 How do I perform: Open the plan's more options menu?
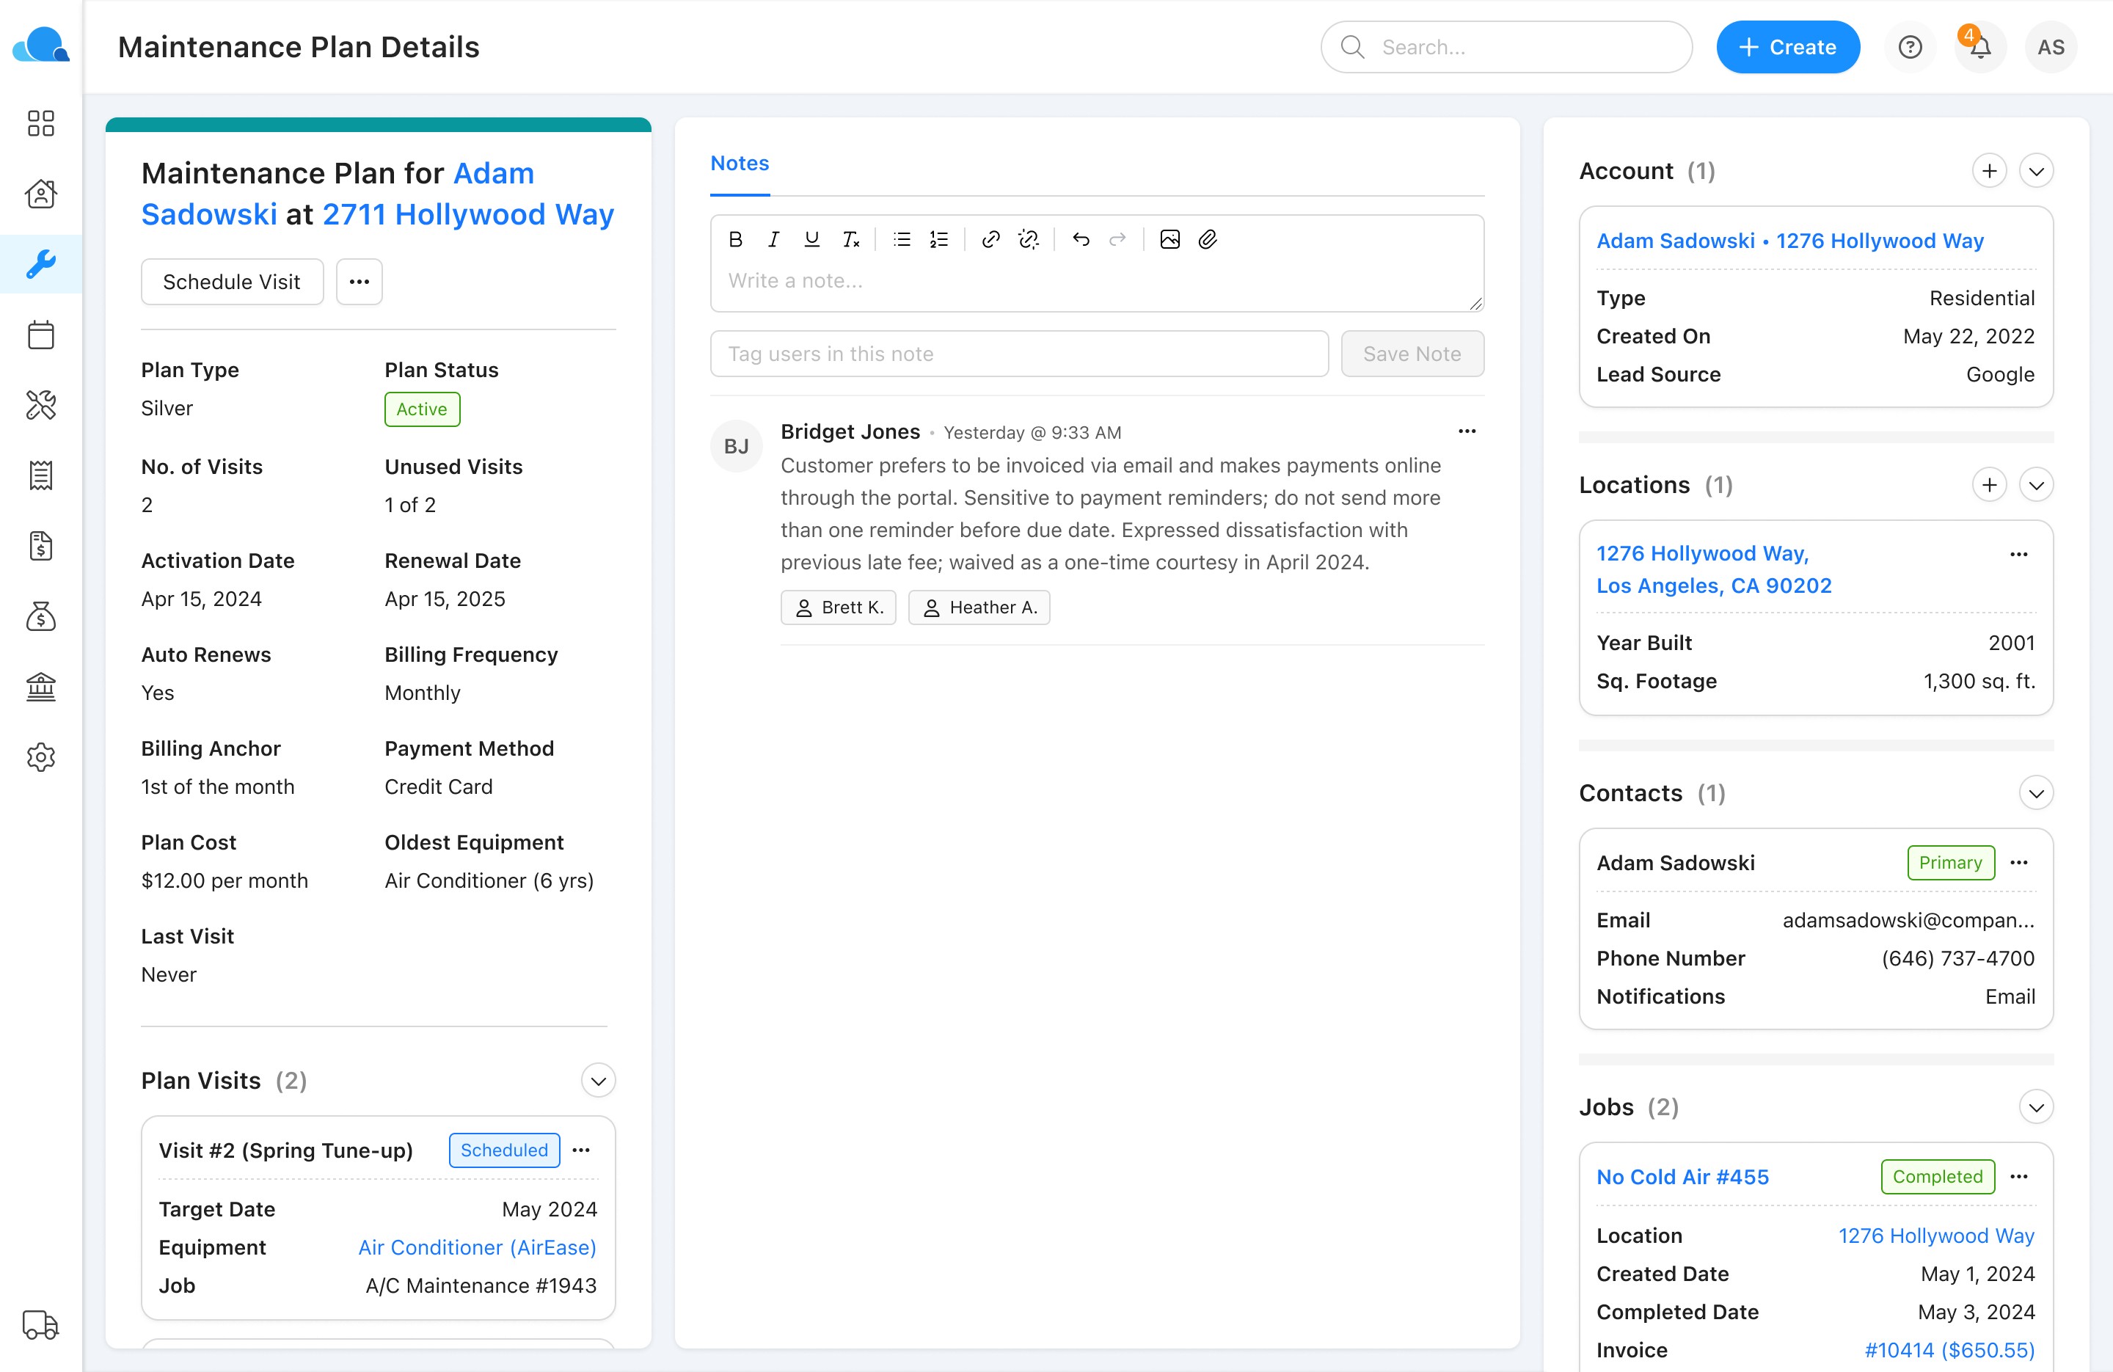359,282
